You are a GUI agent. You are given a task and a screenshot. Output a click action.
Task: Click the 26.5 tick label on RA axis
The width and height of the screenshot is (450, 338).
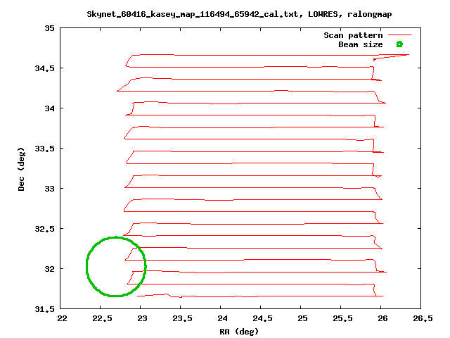pos(421,319)
